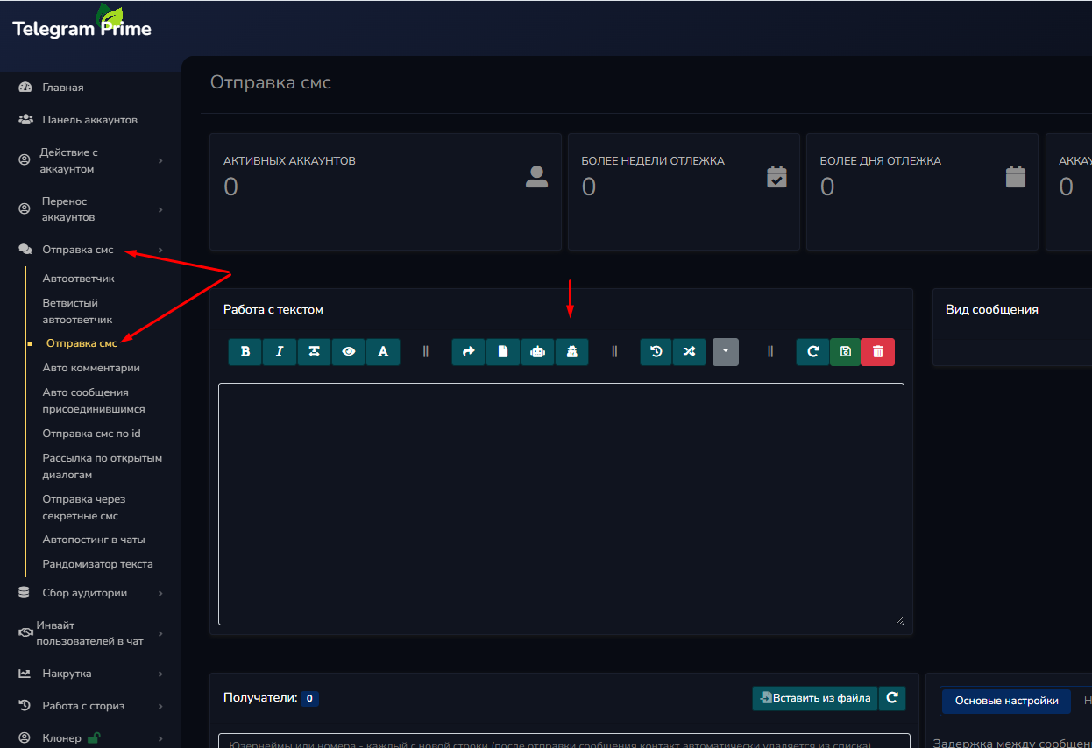Click the red trash delete button
1092x748 pixels.
tap(878, 352)
